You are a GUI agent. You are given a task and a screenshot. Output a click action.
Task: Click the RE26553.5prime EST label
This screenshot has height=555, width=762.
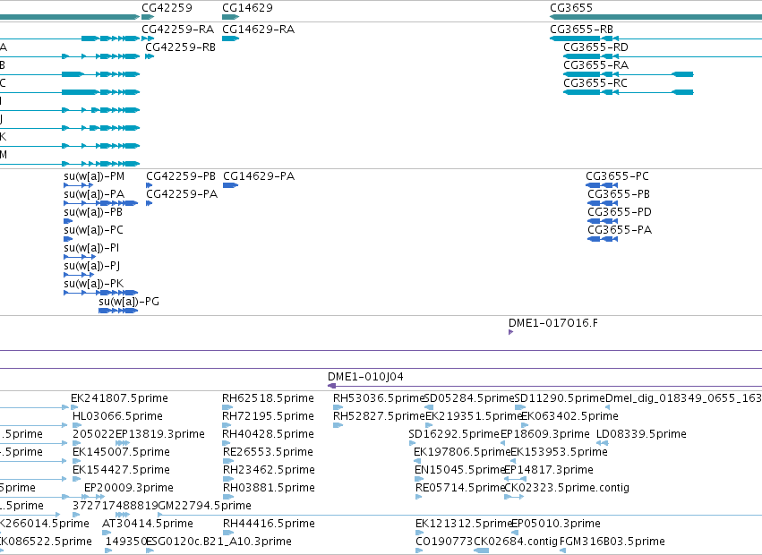click(268, 452)
